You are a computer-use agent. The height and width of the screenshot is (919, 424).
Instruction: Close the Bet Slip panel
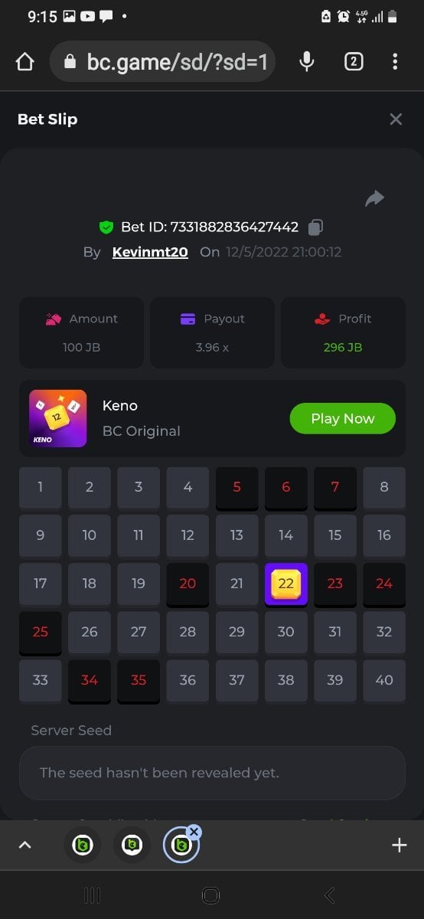(x=396, y=119)
